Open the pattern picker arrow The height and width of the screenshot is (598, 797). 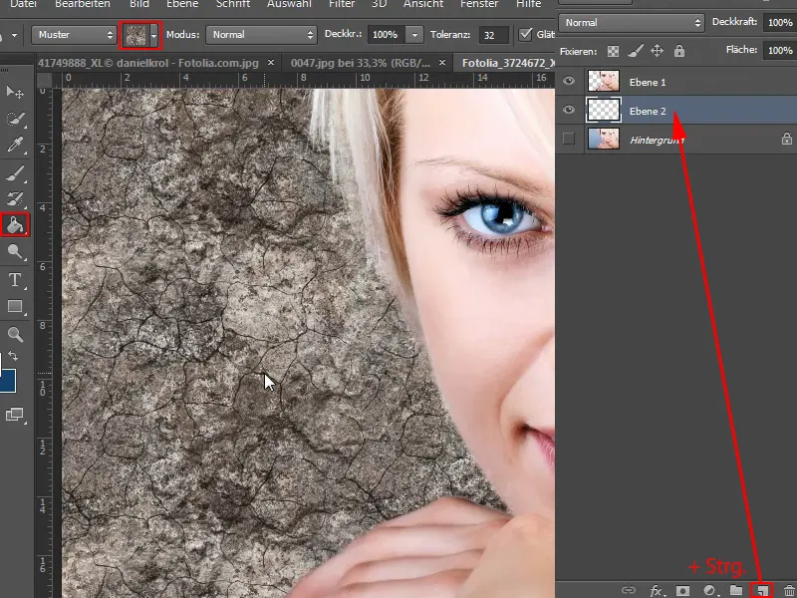coord(154,35)
